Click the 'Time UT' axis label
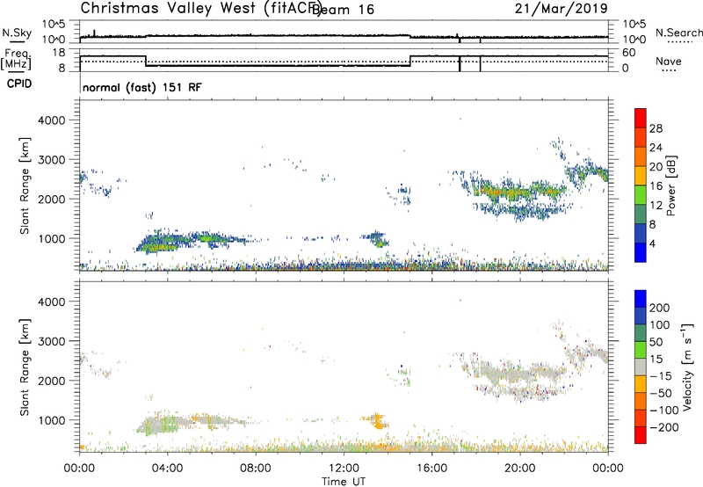This screenshot has width=703, height=487. (x=344, y=482)
